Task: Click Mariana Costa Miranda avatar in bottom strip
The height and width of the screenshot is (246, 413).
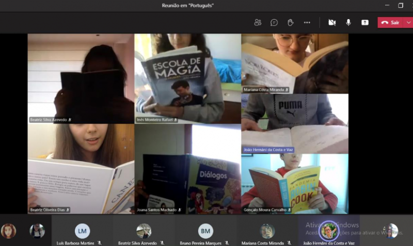Action: click(x=267, y=231)
